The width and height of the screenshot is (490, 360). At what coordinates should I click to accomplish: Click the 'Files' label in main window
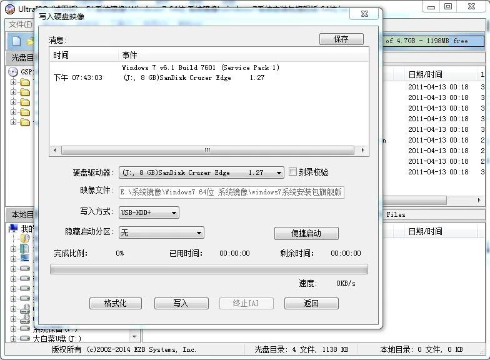(x=396, y=215)
